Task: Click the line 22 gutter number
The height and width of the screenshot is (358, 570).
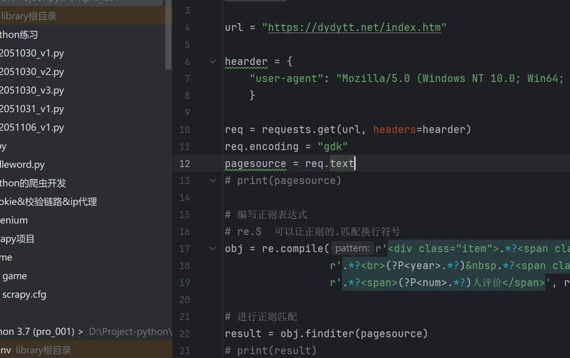Action: (185, 334)
